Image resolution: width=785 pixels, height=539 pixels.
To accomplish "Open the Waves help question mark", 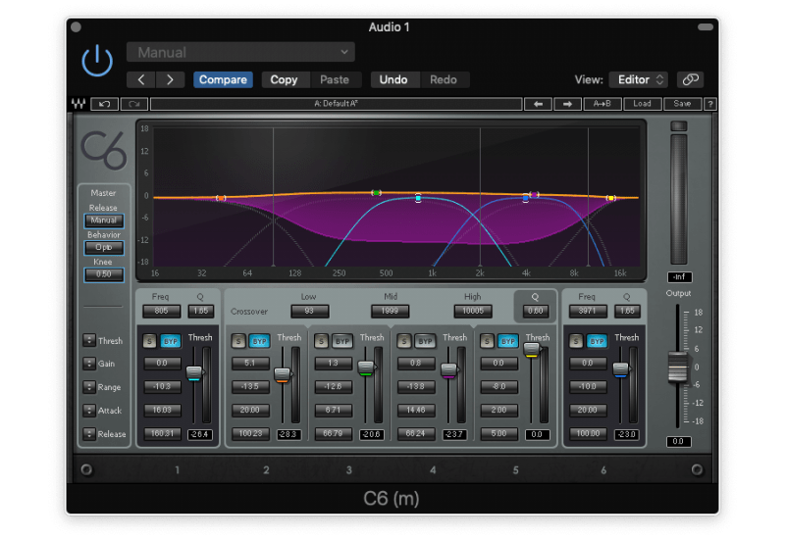I will (709, 104).
